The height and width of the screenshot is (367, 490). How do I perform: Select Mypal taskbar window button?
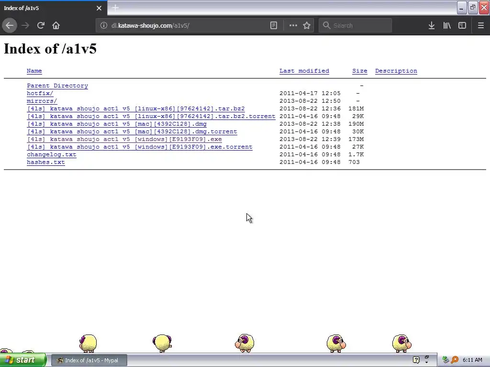pyautogui.click(x=89, y=360)
